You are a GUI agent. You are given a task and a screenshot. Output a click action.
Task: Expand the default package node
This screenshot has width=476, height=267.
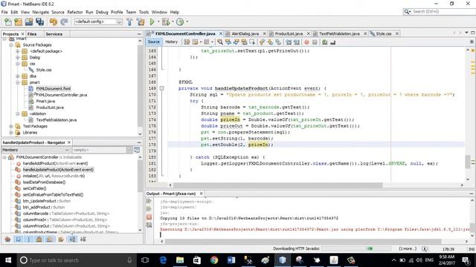pyautogui.click(x=18, y=51)
